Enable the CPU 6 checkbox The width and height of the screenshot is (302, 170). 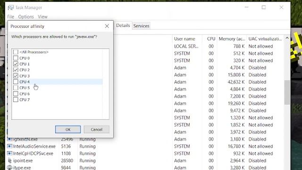(16, 94)
